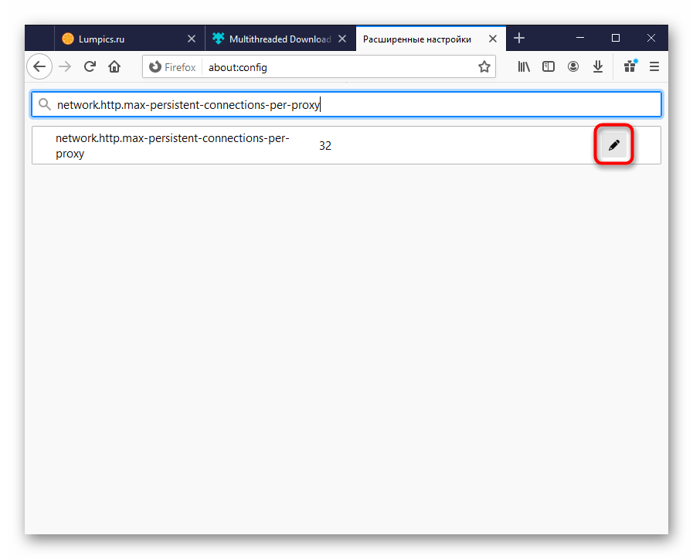Switch to the Lumpics.ru tab
The width and height of the screenshot is (693, 559).
[x=130, y=39]
